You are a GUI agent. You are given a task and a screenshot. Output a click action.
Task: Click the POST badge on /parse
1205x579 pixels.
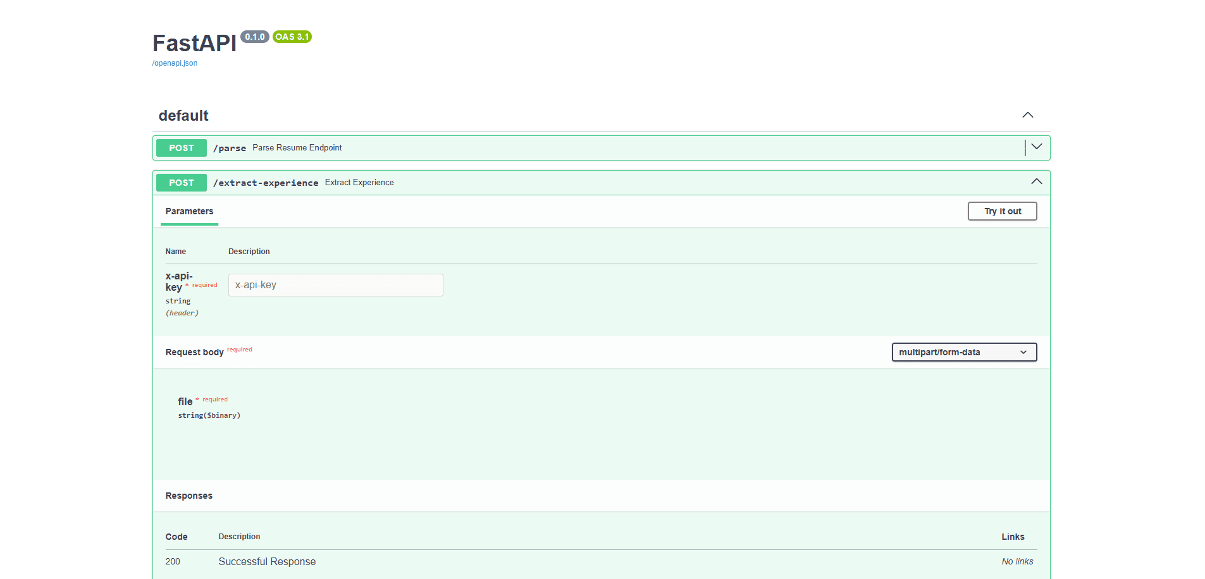point(181,147)
